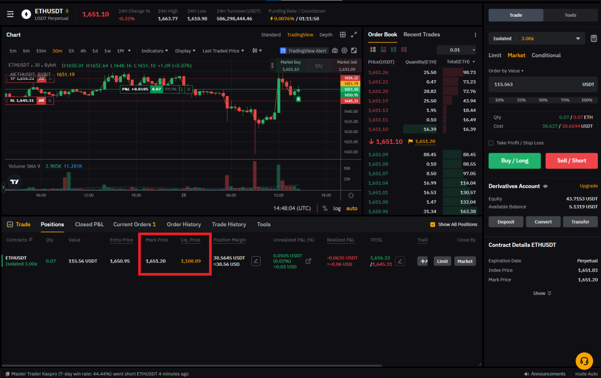Open Total(ETH) column dropdown
Screen dimensions: 601x378
461,61
